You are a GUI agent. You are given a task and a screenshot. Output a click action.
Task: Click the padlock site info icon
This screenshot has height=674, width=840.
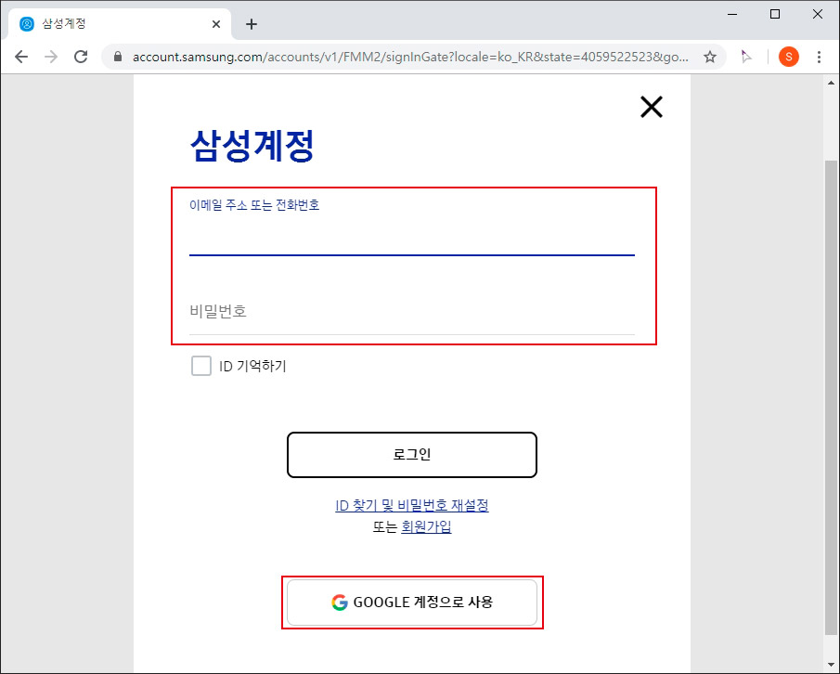tap(118, 57)
